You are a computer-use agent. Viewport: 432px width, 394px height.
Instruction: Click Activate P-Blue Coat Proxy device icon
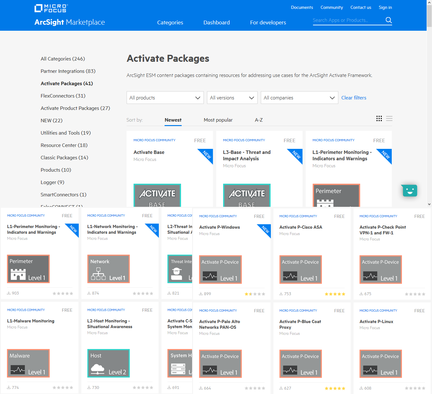click(301, 364)
